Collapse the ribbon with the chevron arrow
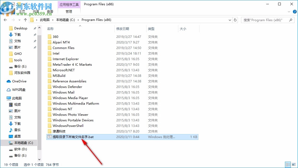Viewport: 298px width, 168px height. [289, 11]
